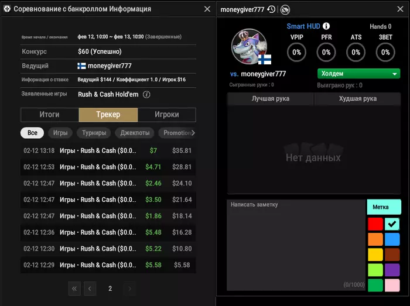Switch to the Трекер tab
410x306 pixels.
(x=108, y=115)
